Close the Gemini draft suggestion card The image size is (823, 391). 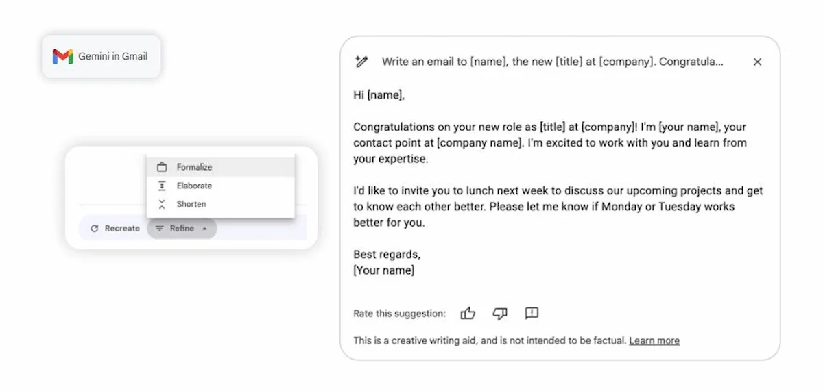[757, 62]
